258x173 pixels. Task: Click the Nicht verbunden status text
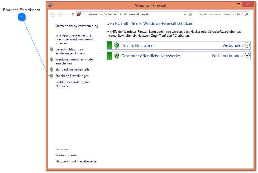[227, 56]
